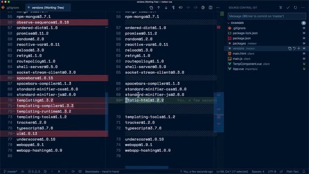Go to next change arrow

pos(166,8)
